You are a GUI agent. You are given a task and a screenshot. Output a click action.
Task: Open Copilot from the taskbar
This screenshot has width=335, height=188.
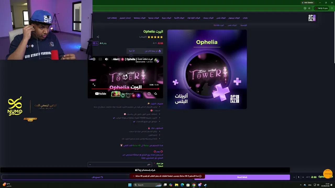click(171, 185)
